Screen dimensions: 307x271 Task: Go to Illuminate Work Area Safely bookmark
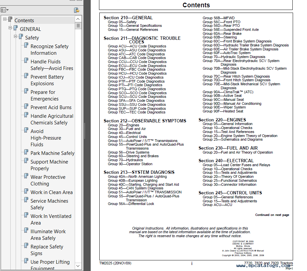(x=48, y=235)
